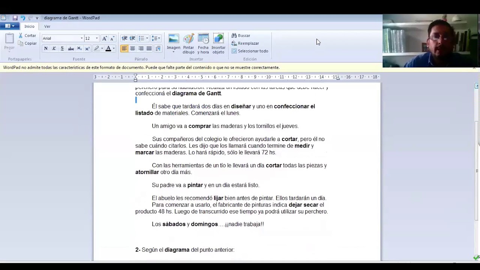Start a bulleted list
Screen dimensions: 480x270
[x=141, y=38]
